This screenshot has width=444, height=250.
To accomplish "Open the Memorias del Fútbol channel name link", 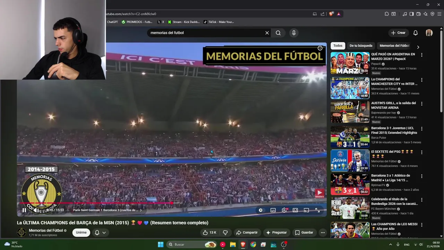I will pos(46,230).
